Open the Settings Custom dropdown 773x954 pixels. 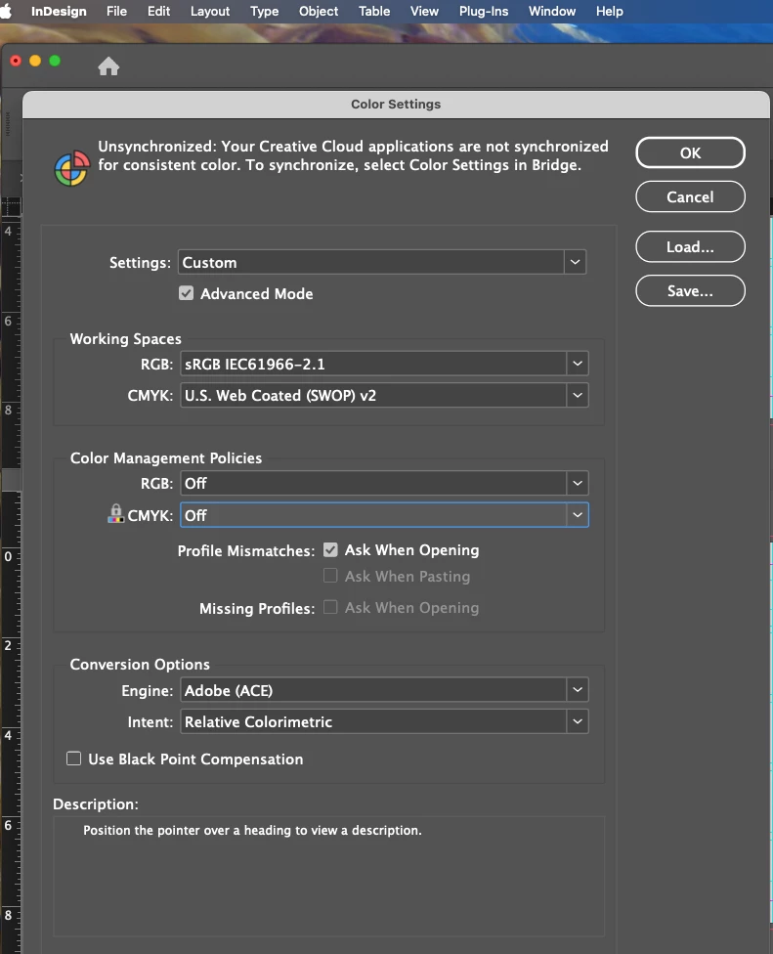click(x=382, y=262)
